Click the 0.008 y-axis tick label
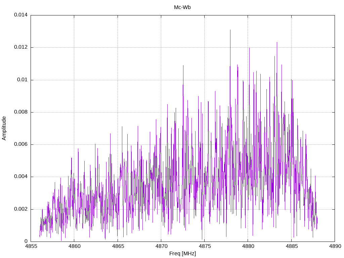This screenshot has width=344, height=258. [x=21, y=112]
